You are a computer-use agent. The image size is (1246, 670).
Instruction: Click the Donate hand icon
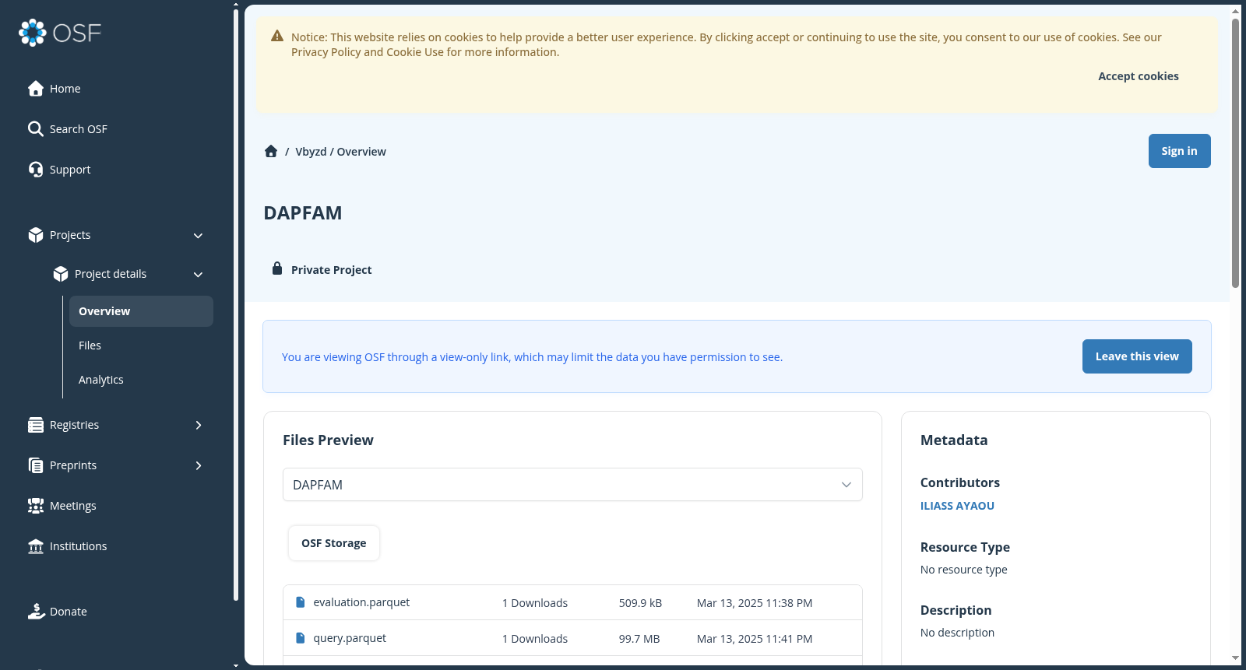(36, 612)
